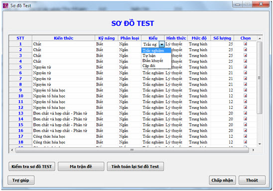Click the Kiểm tra sơ đồ TEST button
Image resolution: width=273 pixels, height=191 pixels.
click(32, 167)
